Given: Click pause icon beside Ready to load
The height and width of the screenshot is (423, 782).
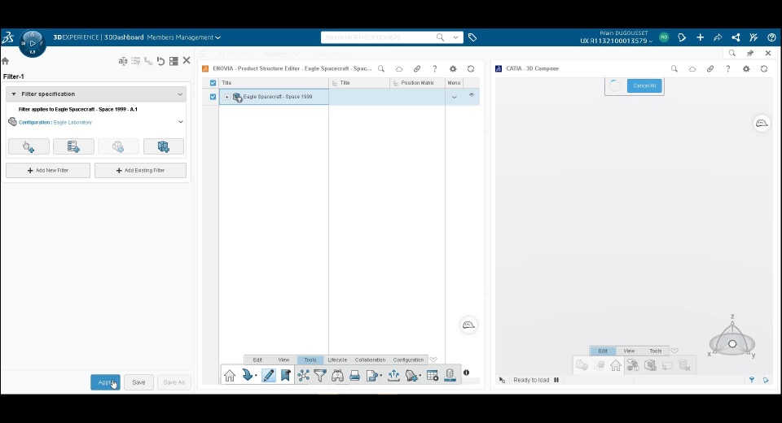Looking at the screenshot, I should tap(556, 380).
